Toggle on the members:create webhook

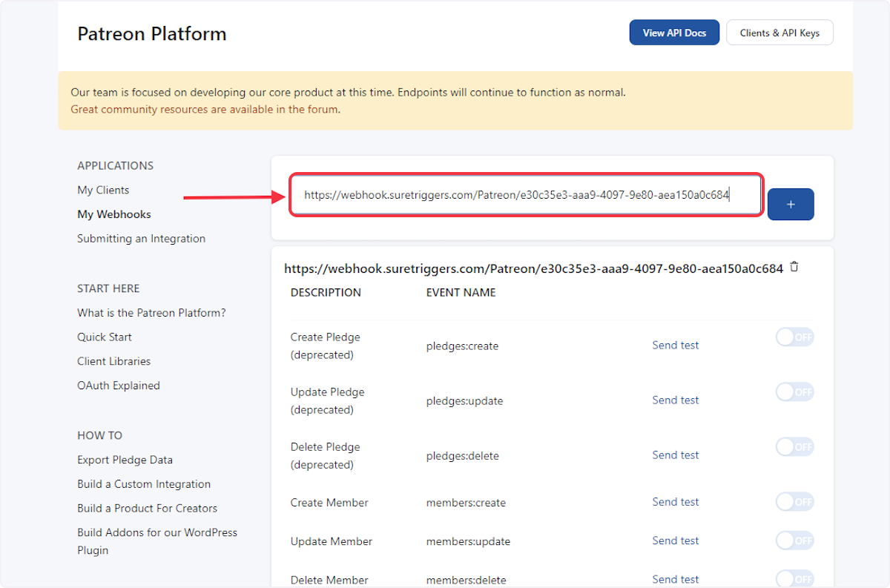point(794,501)
